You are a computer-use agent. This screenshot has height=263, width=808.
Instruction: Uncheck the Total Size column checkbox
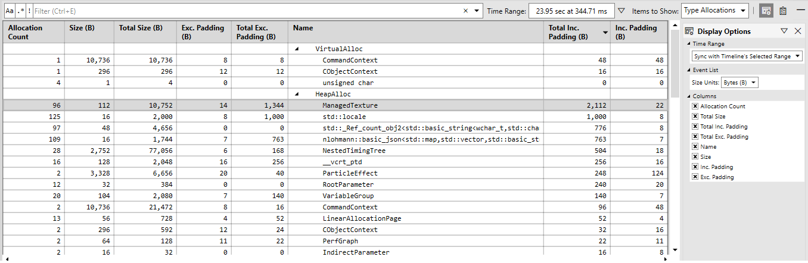click(x=695, y=117)
